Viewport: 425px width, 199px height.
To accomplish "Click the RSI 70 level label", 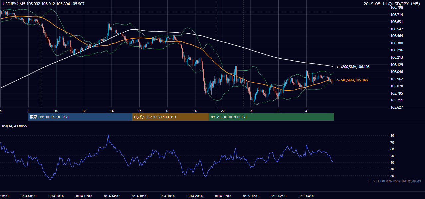I will click(x=392, y=142).
